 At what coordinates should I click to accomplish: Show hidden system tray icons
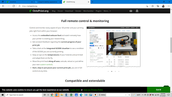click(x=143, y=95)
